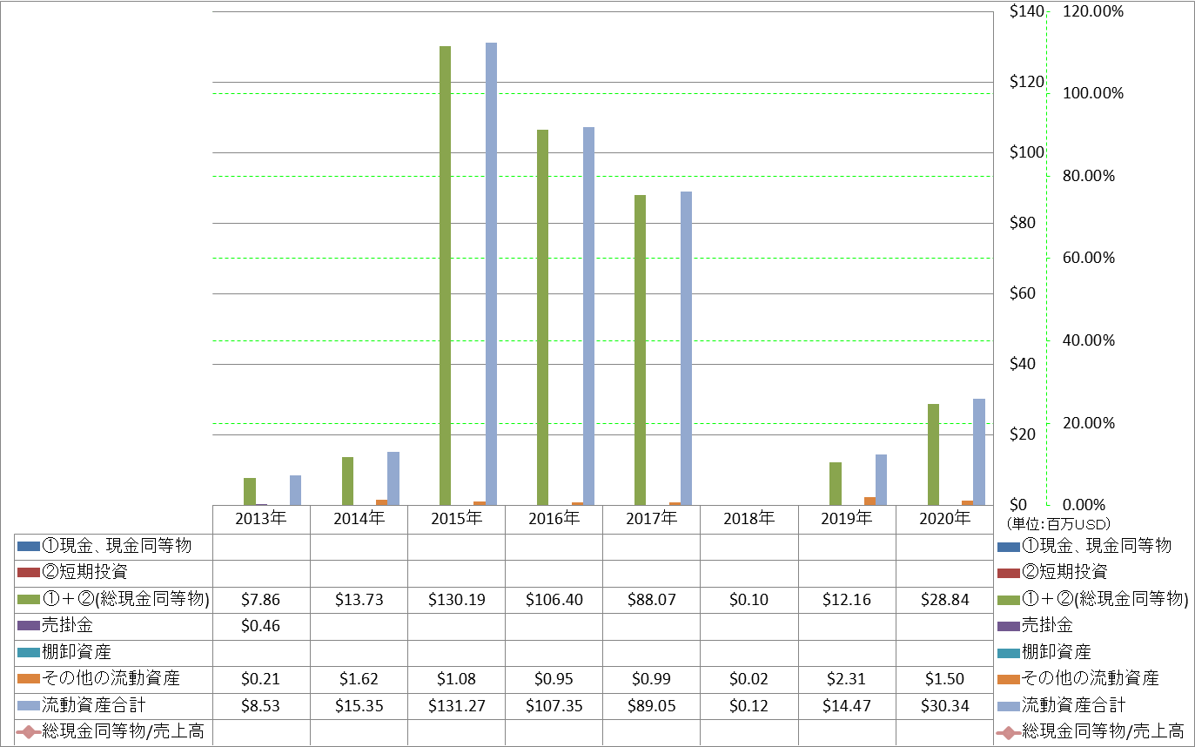The height and width of the screenshot is (747, 1195).
Task: Click the 2019年 year label
Action: pos(847,519)
